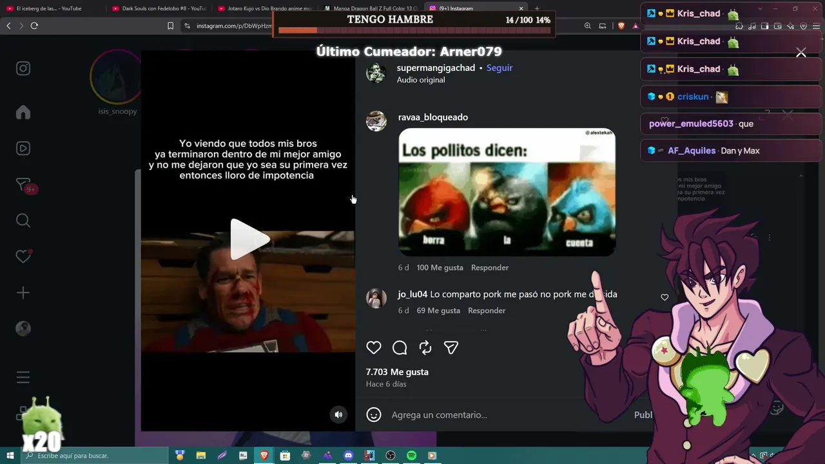Open isis_snoopy story avatar
This screenshot has height=464, width=825.
point(117,77)
